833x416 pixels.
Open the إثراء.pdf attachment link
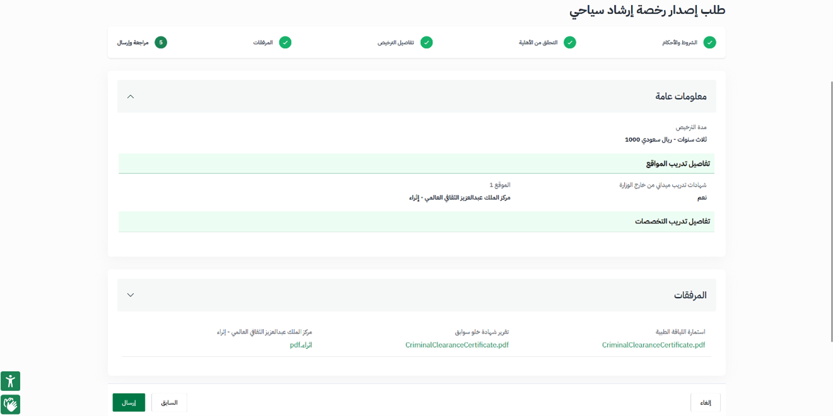pyautogui.click(x=301, y=345)
